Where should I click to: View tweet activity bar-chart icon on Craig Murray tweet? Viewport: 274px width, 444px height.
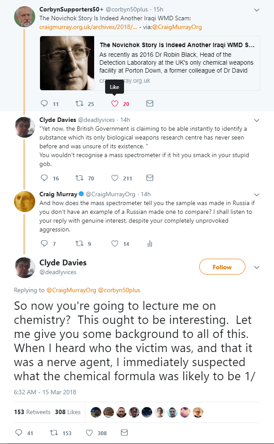point(150,244)
